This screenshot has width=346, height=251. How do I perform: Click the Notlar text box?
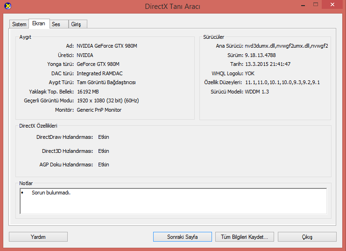173,201
